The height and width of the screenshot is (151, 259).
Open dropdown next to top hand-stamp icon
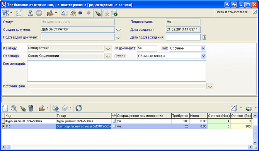coord(56,13)
